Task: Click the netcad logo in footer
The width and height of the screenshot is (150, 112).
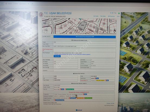Action: pos(79,110)
